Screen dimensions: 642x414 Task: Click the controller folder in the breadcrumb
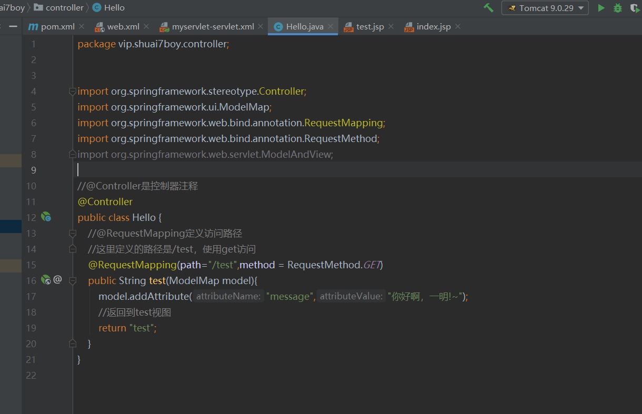pos(64,7)
